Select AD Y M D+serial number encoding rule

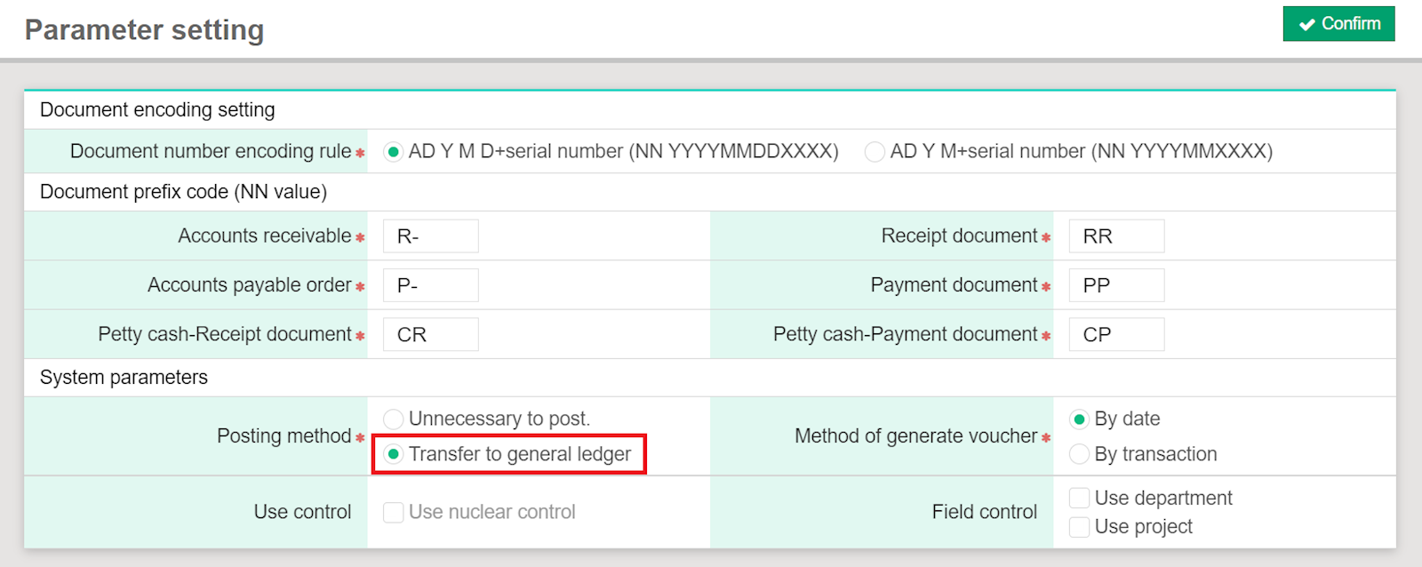393,152
